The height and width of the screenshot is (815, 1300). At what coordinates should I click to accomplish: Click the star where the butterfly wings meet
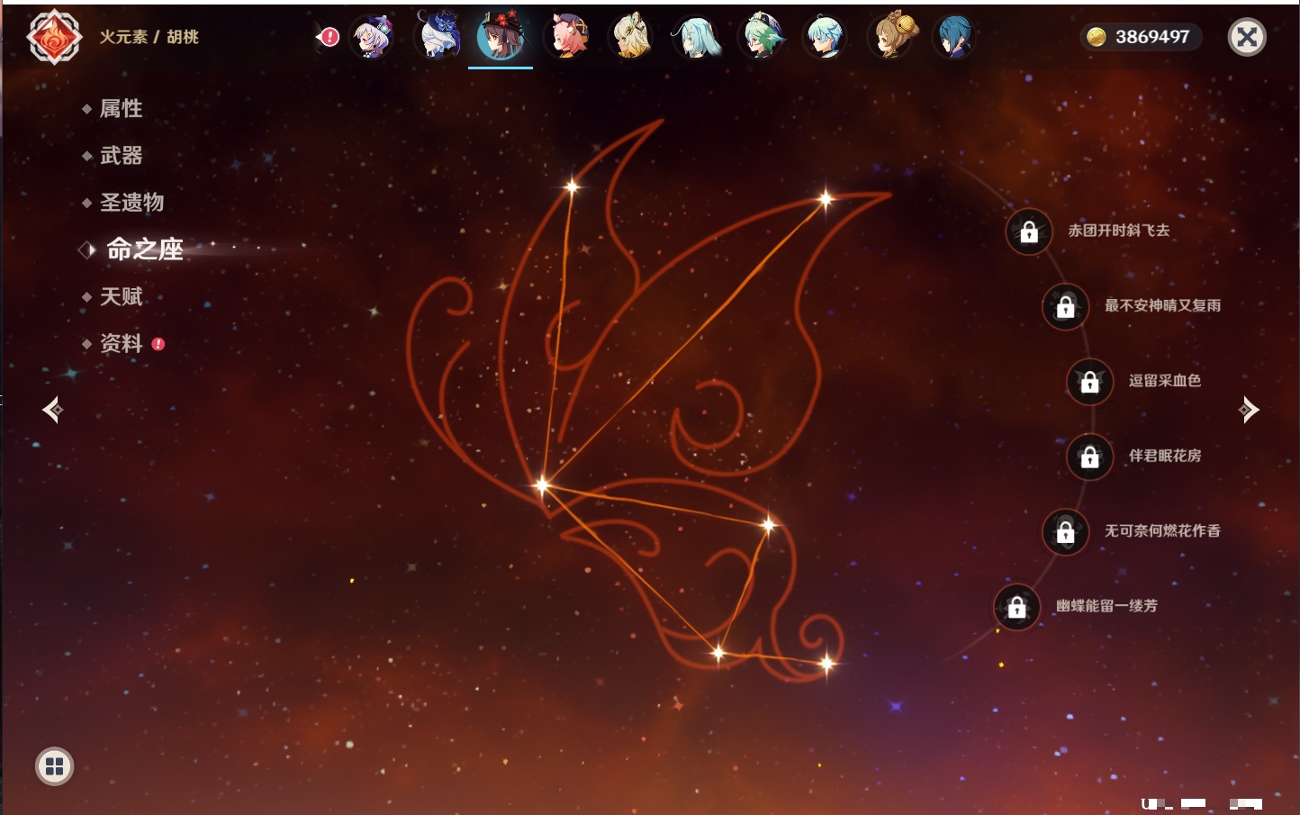542,485
